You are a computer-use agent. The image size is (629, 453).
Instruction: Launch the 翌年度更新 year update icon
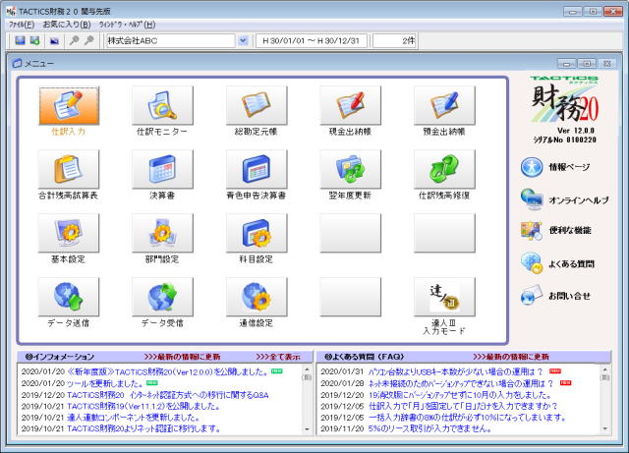(350, 169)
